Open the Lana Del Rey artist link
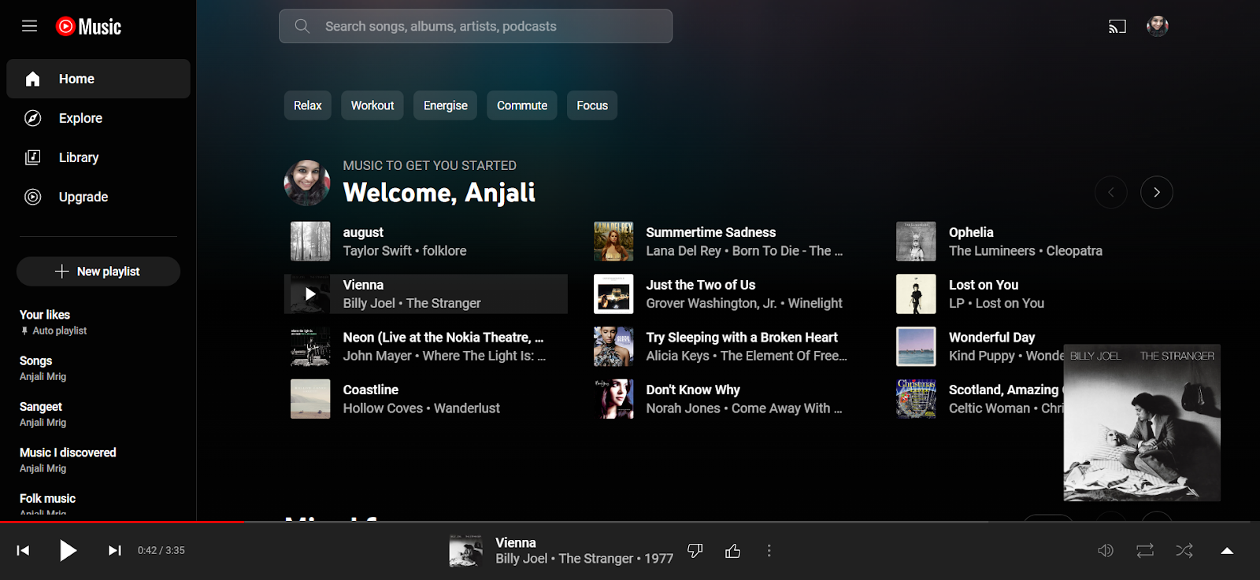1260x580 pixels. (x=684, y=251)
